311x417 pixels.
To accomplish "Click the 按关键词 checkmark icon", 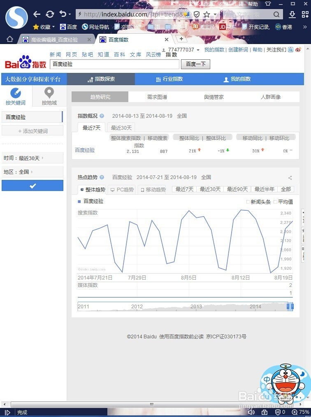I will [16, 93].
